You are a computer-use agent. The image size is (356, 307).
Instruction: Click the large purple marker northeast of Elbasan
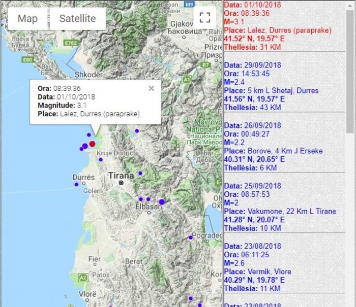[162, 202]
